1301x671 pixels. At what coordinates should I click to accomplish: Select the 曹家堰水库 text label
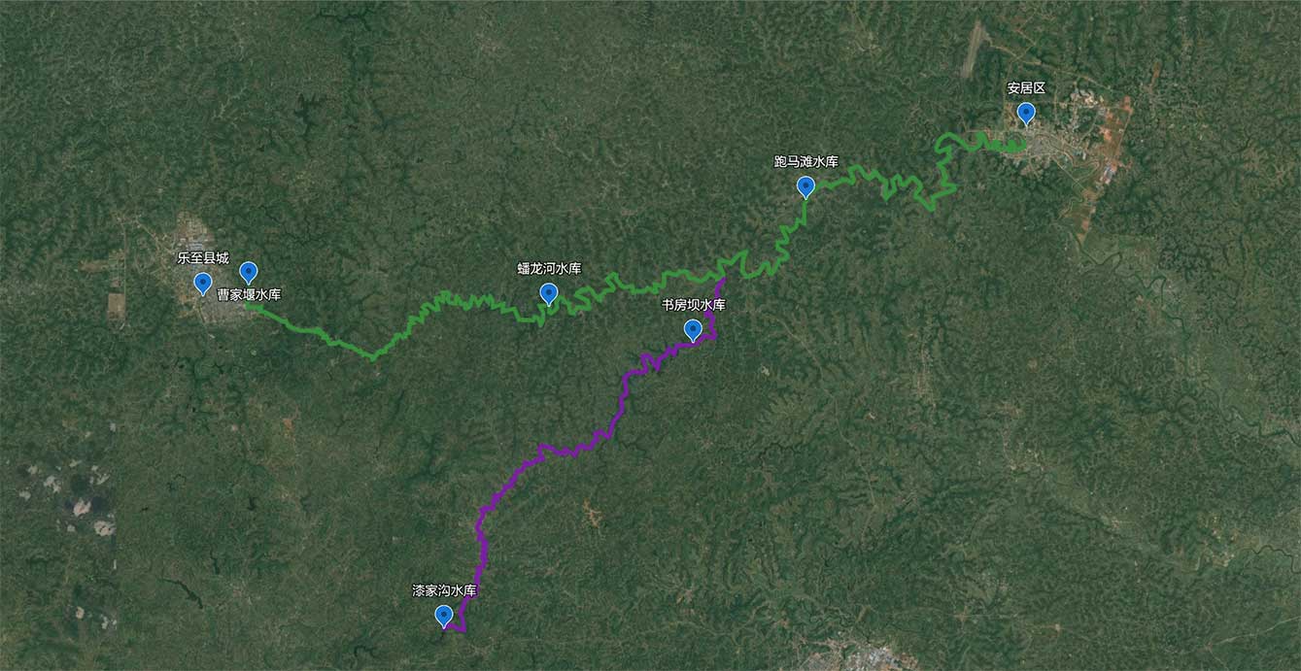(x=250, y=294)
